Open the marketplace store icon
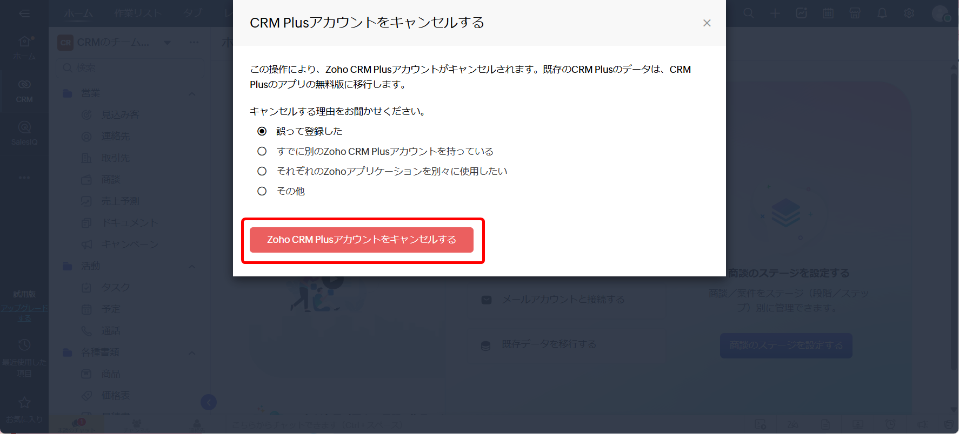Image resolution: width=959 pixels, height=434 pixels. [x=855, y=13]
